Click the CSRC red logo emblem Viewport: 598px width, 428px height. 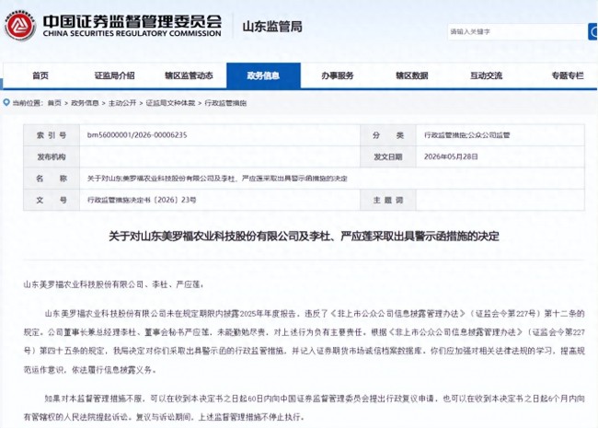click(20, 26)
